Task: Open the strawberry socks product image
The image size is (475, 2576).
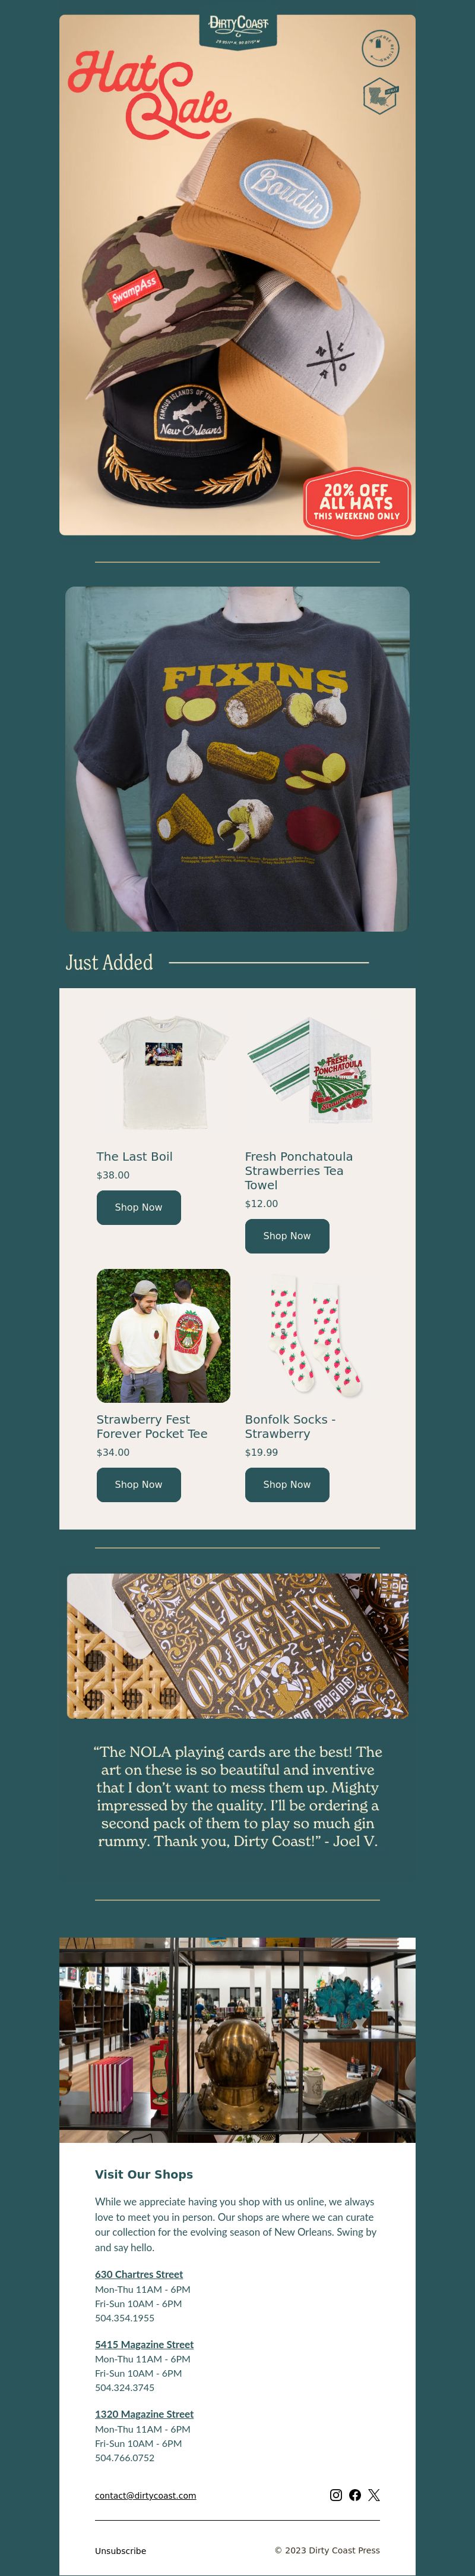Action: click(x=312, y=1336)
